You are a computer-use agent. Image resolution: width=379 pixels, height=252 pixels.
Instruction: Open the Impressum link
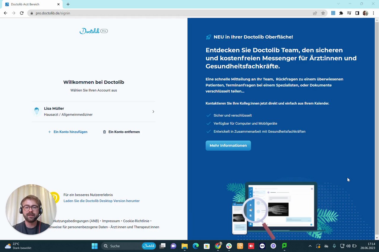pos(111,221)
